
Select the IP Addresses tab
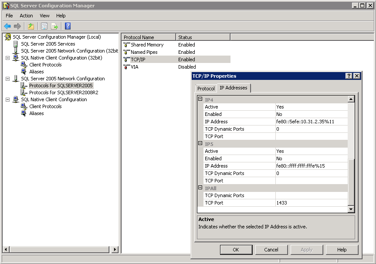(x=234, y=88)
